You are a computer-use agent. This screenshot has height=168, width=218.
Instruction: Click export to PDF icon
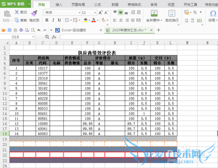point(15,30)
